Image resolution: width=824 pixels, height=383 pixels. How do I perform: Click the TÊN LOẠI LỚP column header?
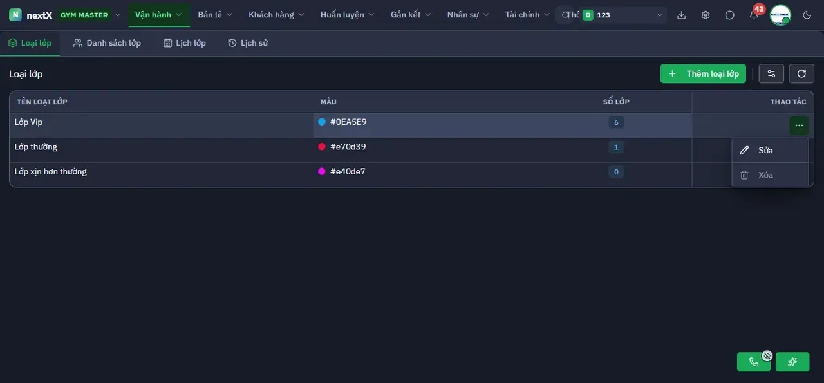[42, 102]
